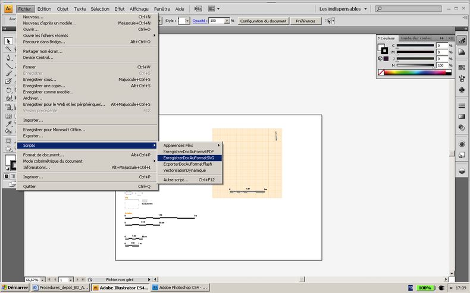Select the None swatch in Color panel
This screenshot has width=470, height=293.
tap(381, 73)
